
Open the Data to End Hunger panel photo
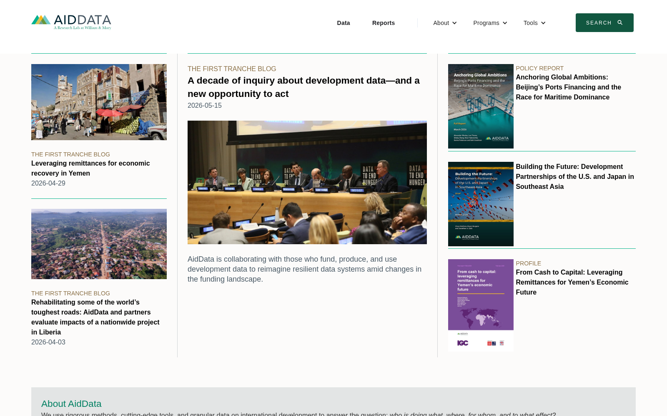pyautogui.click(x=307, y=182)
